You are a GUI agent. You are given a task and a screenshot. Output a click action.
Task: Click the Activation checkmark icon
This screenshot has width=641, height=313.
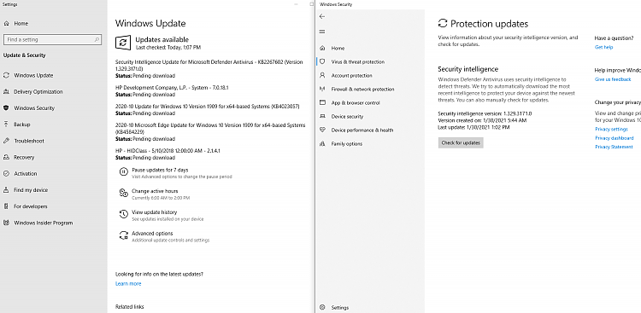6,173
